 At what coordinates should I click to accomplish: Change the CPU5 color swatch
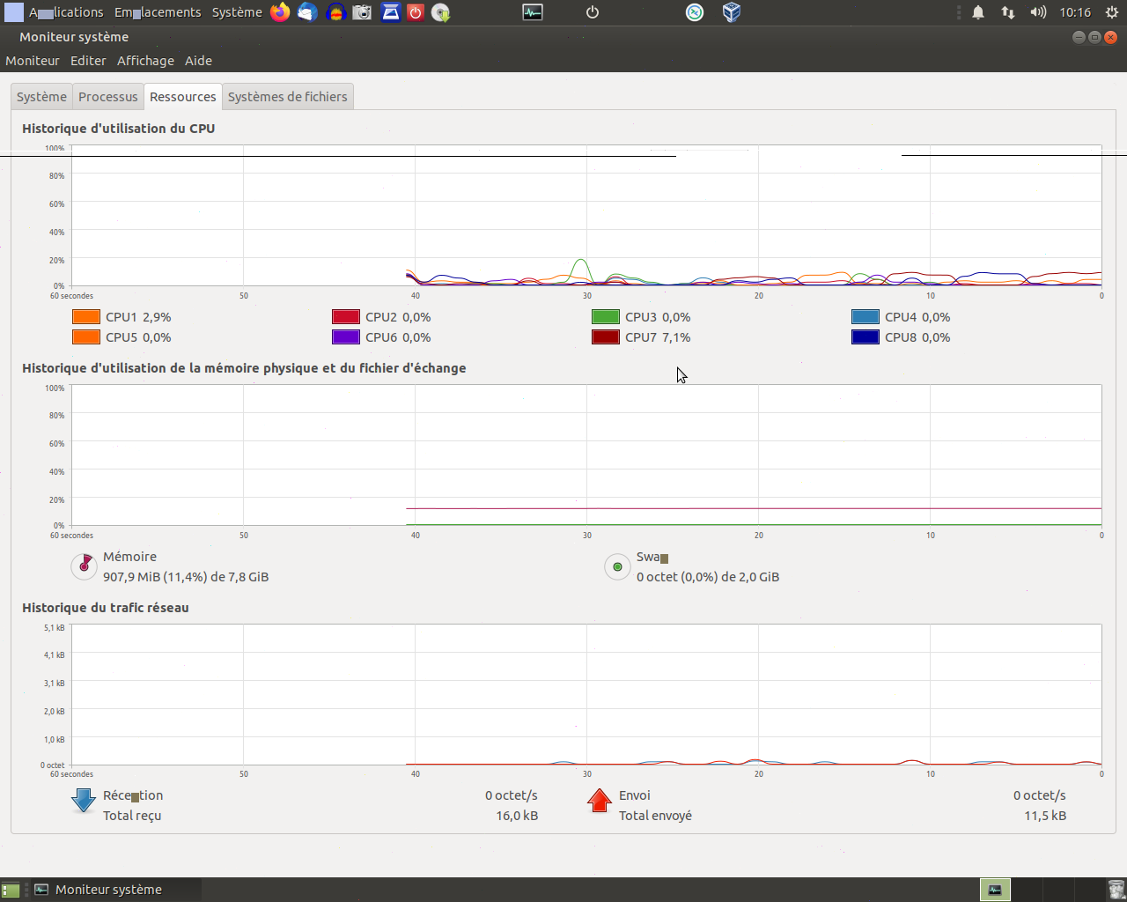click(86, 337)
